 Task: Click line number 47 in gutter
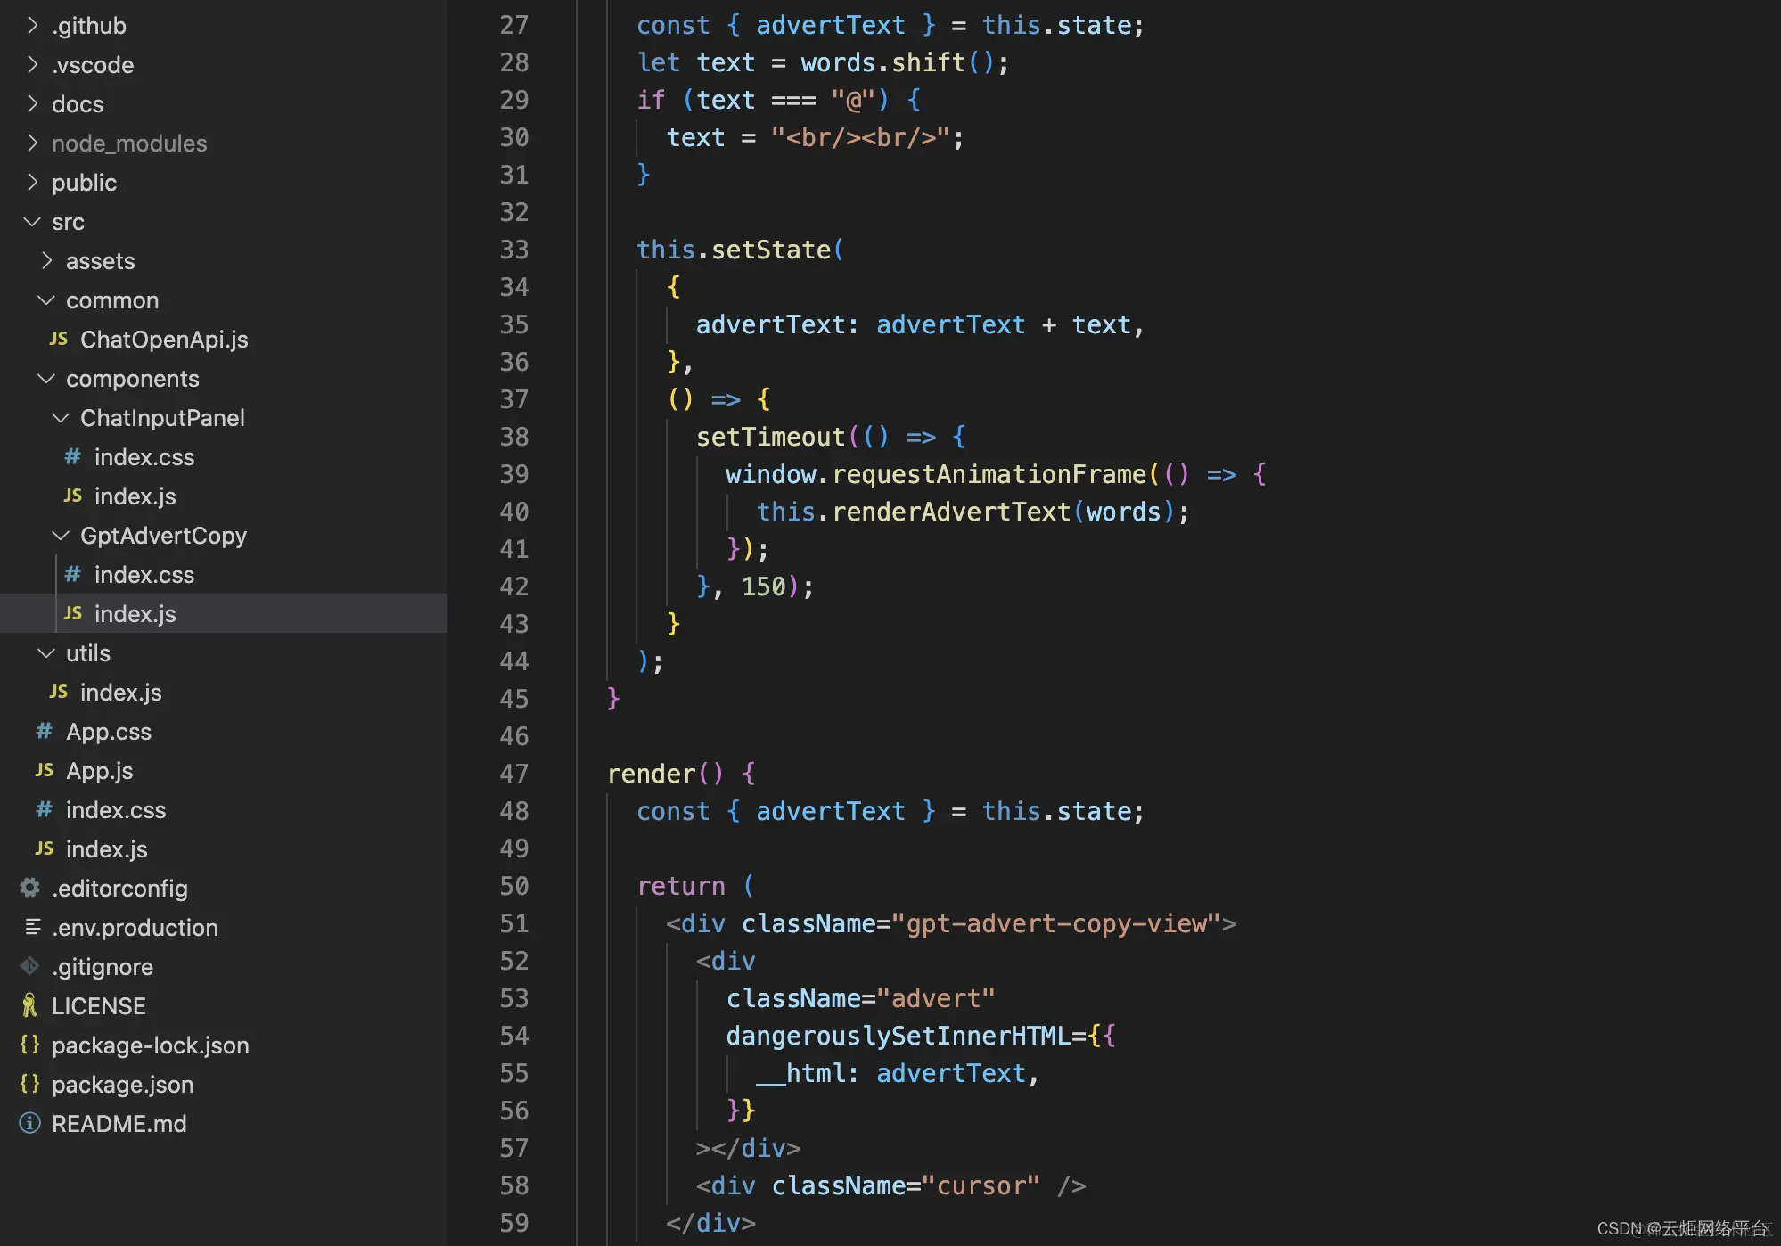tap(513, 774)
